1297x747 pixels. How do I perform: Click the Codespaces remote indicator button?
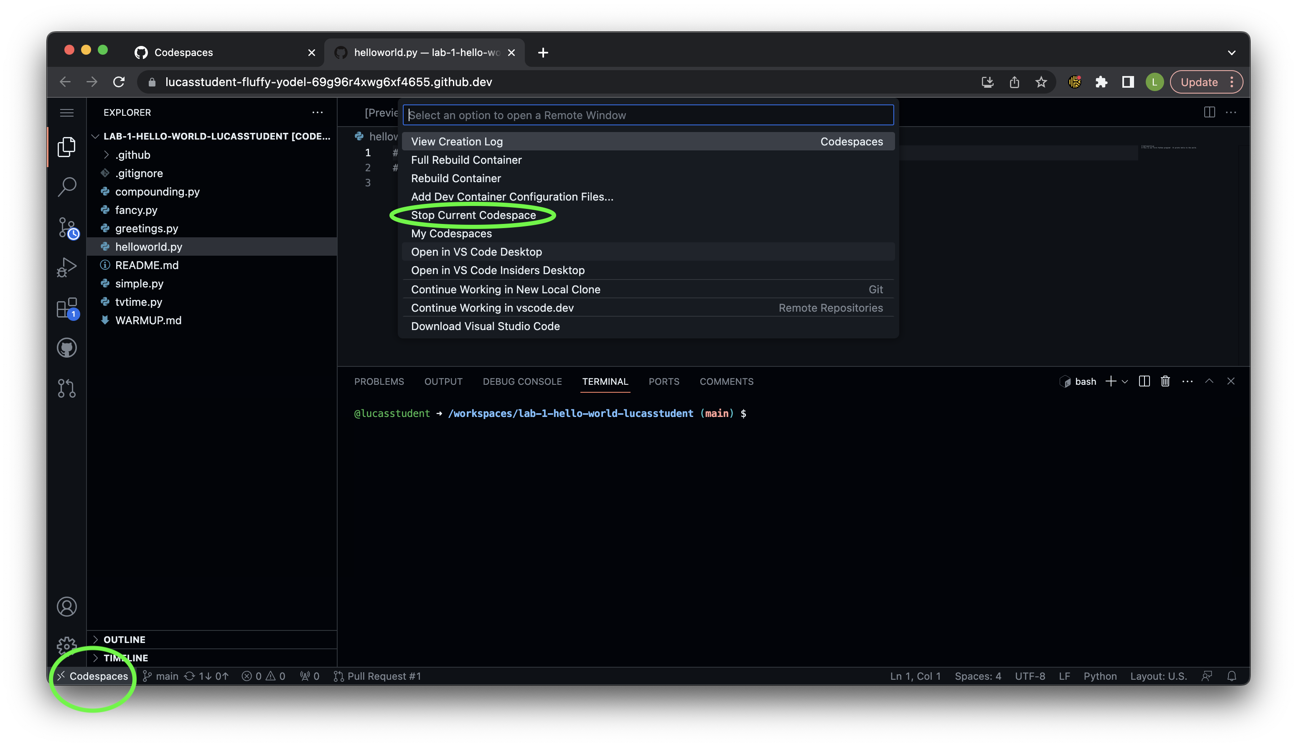(93, 676)
